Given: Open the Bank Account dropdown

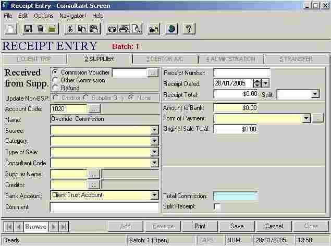Looking at the screenshot, I should point(154,195).
